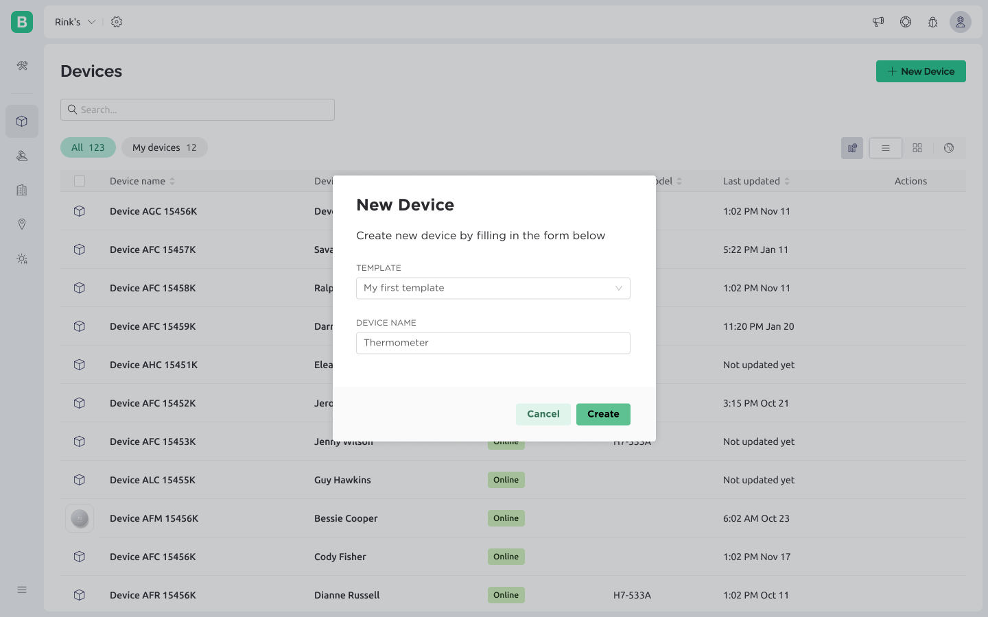Select the My devices tab
988x617 pixels.
pos(165,147)
